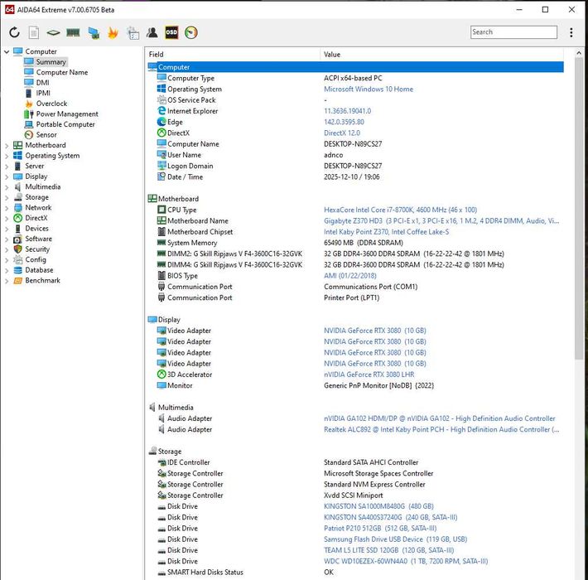Expand the Storage tree node
Image resolution: width=588 pixels, height=580 pixels.
pyautogui.click(x=7, y=198)
